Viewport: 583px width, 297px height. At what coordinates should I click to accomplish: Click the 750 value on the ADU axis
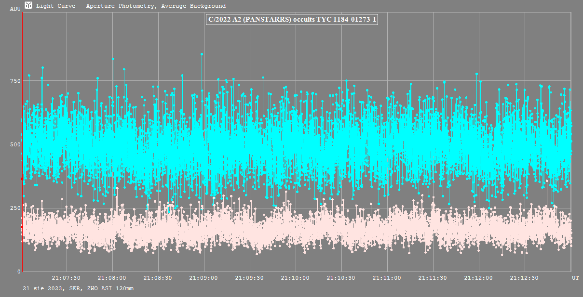[x=15, y=80]
